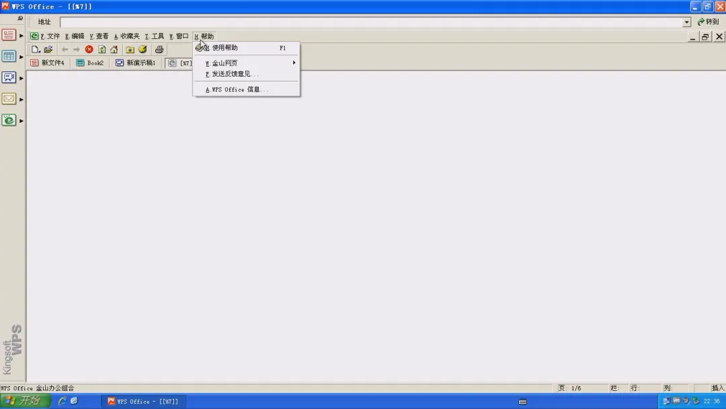Minimize the inner document window
The width and height of the screenshot is (726, 409).
(x=692, y=36)
